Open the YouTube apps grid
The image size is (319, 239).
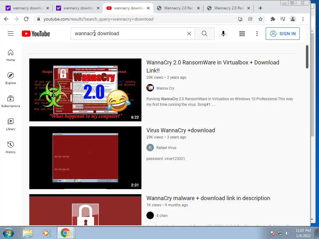pyautogui.click(x=242, y=34)
